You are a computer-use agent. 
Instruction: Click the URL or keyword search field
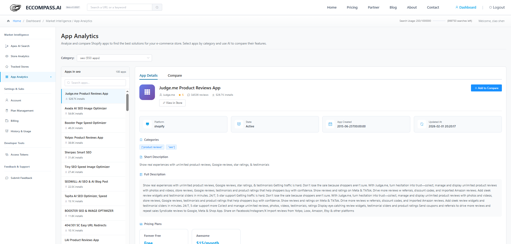(x=119, y=7)
